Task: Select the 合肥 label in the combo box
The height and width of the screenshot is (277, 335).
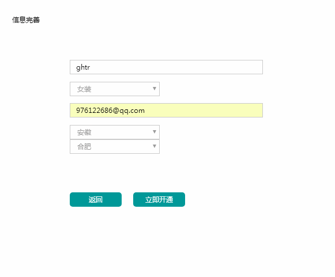Action: click(x=84, y=147)
